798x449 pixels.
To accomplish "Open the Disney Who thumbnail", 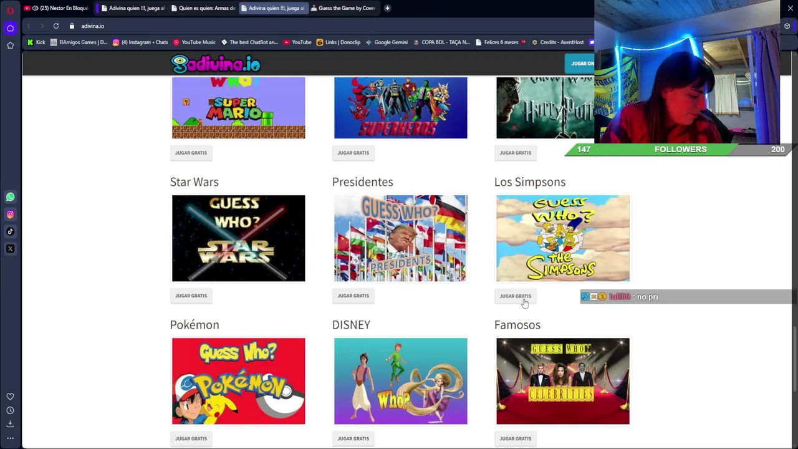I will click(x=400, y=381).
